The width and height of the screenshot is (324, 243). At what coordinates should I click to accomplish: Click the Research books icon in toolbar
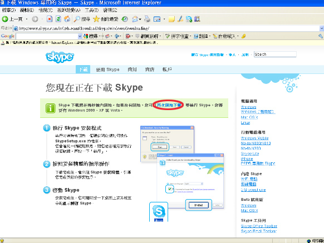197,19
